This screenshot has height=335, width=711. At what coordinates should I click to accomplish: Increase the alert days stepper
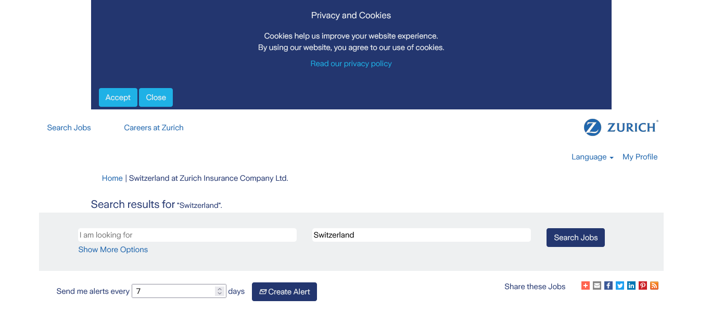click(x=220, y=289)
